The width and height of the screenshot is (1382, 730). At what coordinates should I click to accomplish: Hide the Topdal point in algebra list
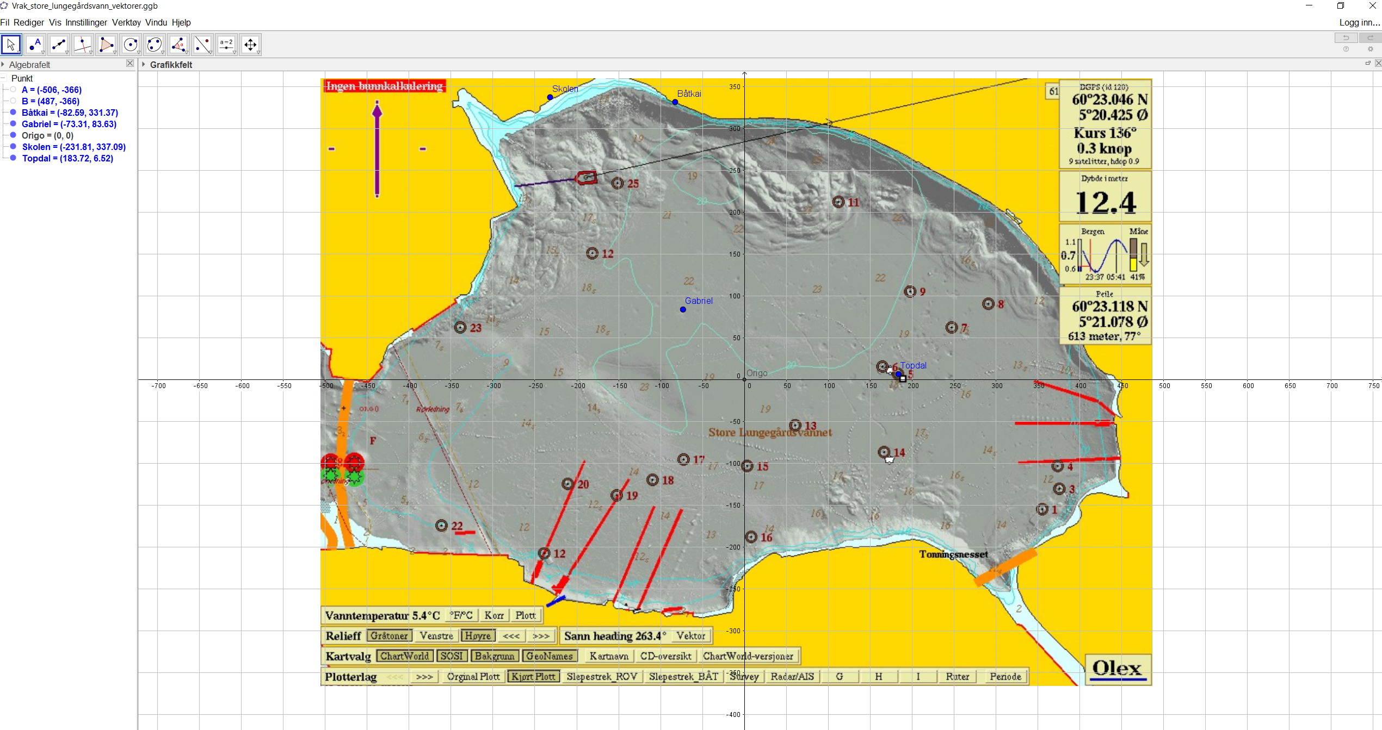pyautogui.click(x=13, y=158)
